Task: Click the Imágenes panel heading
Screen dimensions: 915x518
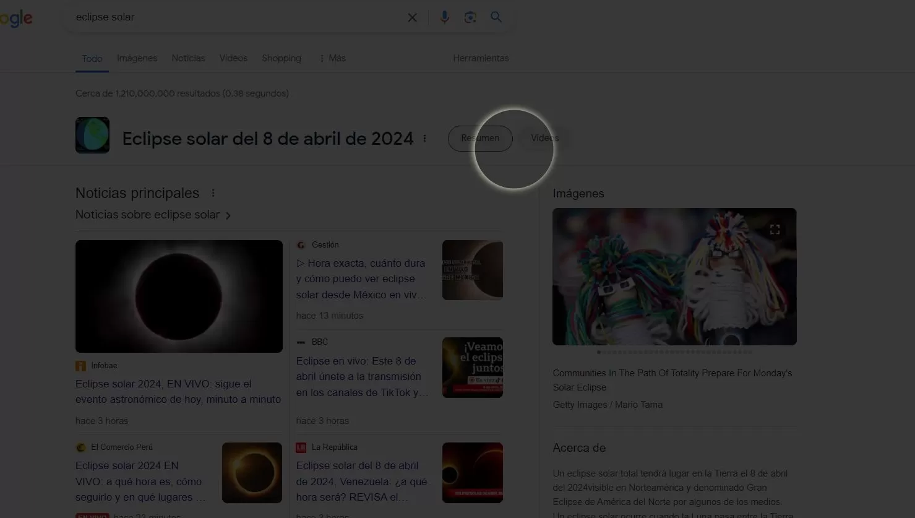Action: (x=578, y=194)
